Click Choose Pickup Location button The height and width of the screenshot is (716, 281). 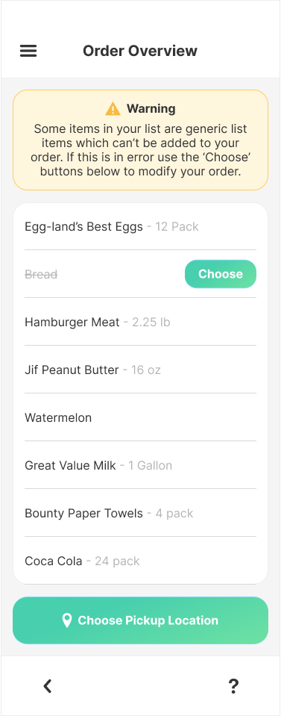tap(140, 620)
